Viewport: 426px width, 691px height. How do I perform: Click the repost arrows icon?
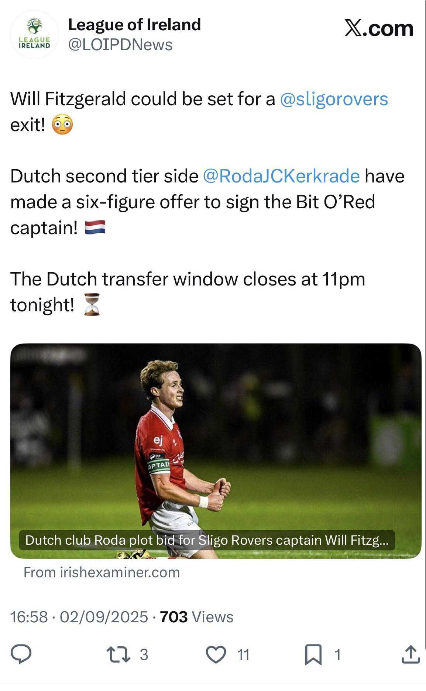118,654
